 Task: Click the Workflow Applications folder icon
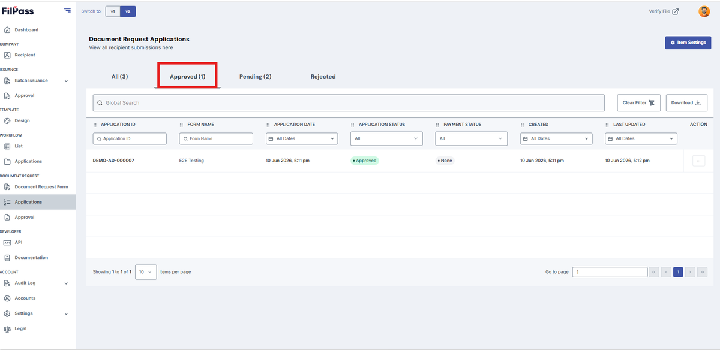point(7,162)
